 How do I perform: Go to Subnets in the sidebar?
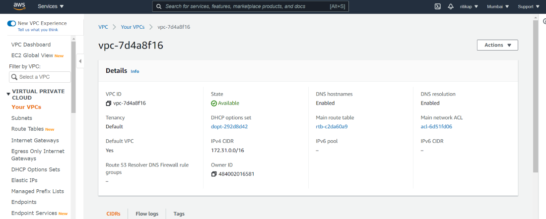(22, 118)
